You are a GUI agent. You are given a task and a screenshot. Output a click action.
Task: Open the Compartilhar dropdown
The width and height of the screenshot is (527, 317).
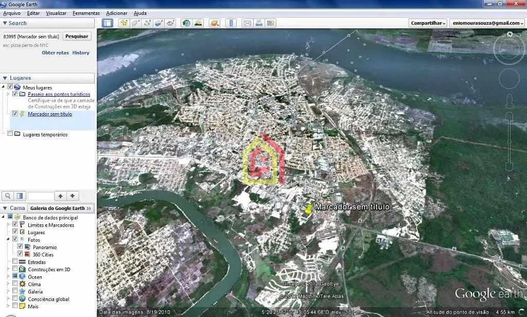428,23
